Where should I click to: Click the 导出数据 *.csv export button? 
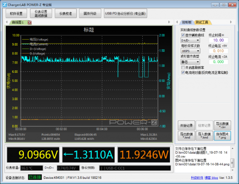(x=222, y=125)
